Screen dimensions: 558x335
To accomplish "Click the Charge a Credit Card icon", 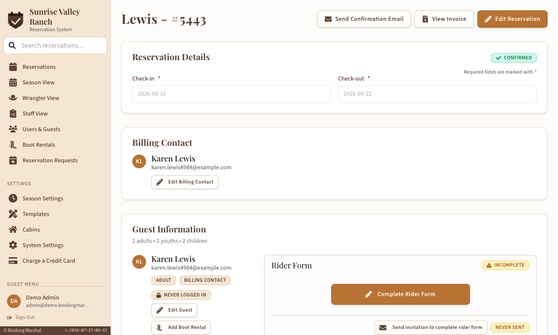I will click(13, 261).
